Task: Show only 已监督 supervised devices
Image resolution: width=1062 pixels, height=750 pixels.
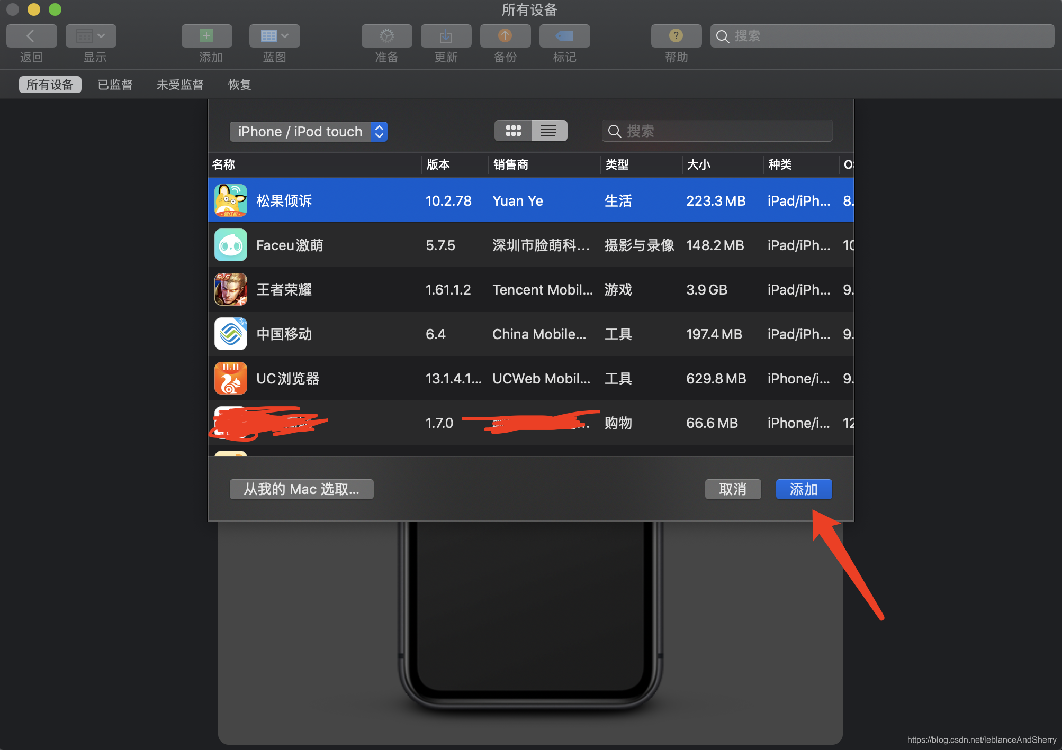Action: click(115, 85)
